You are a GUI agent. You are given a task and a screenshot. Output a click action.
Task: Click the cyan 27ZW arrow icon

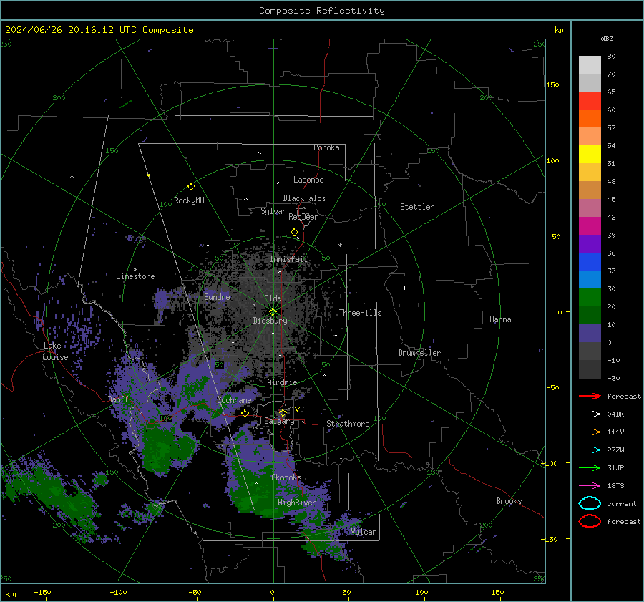(590, 450)
